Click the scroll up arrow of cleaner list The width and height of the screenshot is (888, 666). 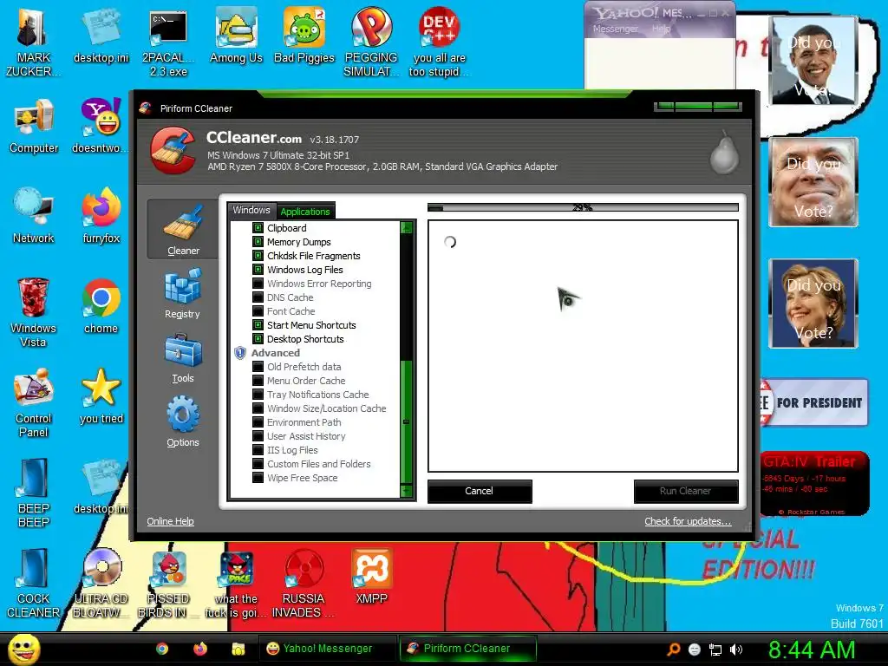[406, 228]
